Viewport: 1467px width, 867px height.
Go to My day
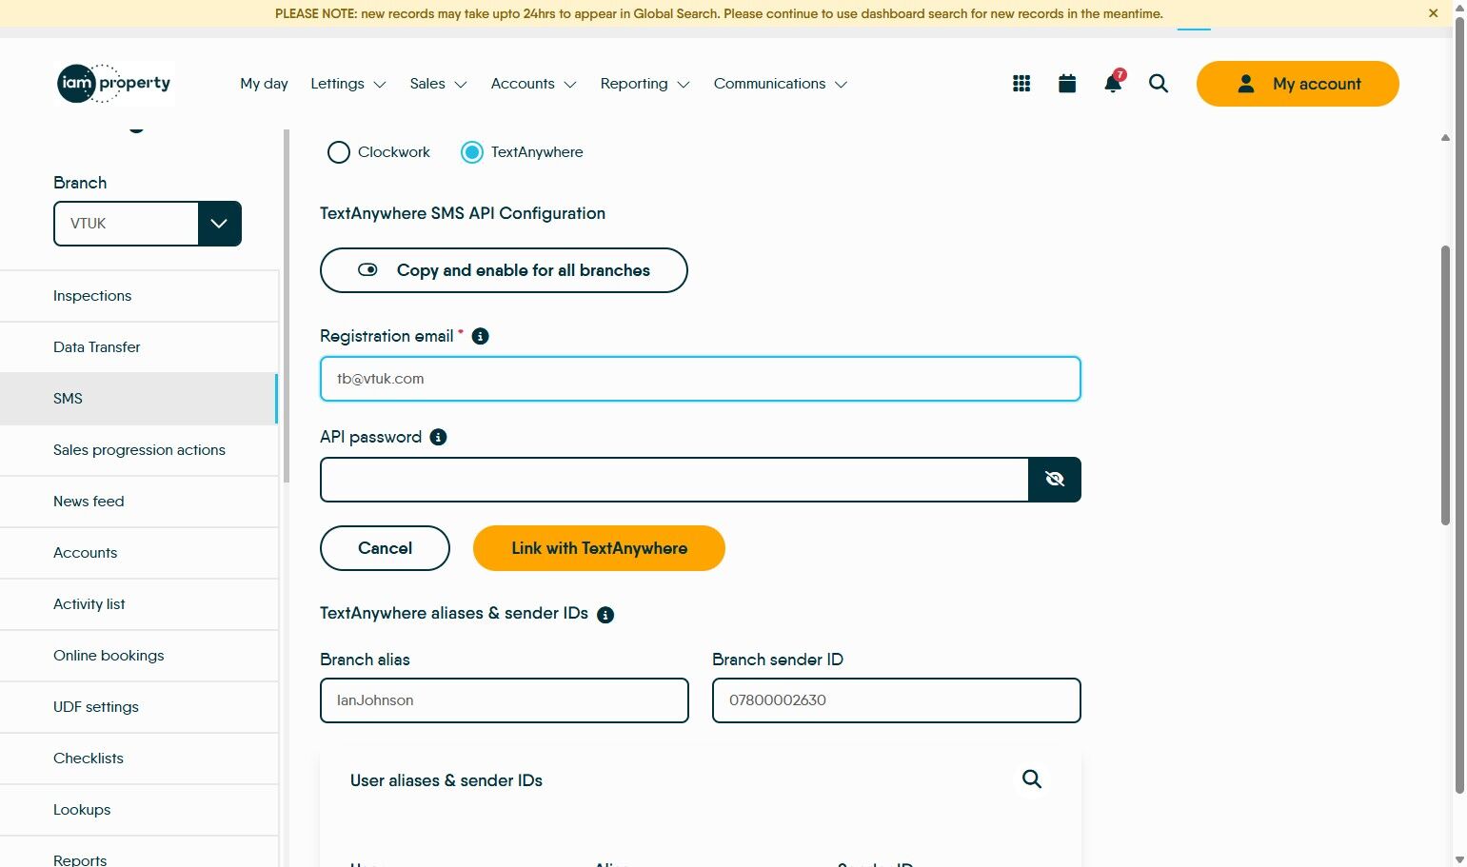pos(264,84)
